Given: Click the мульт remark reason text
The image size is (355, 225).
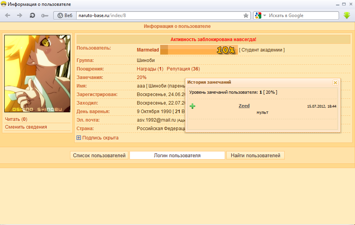Looking at the screenshot, I should point(262,112).
